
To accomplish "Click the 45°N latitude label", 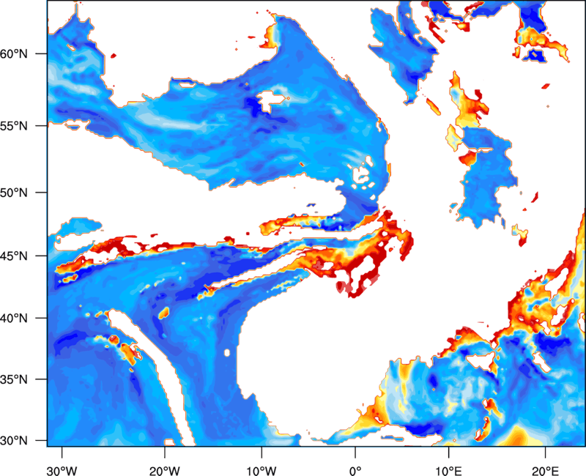I will 14,256.
